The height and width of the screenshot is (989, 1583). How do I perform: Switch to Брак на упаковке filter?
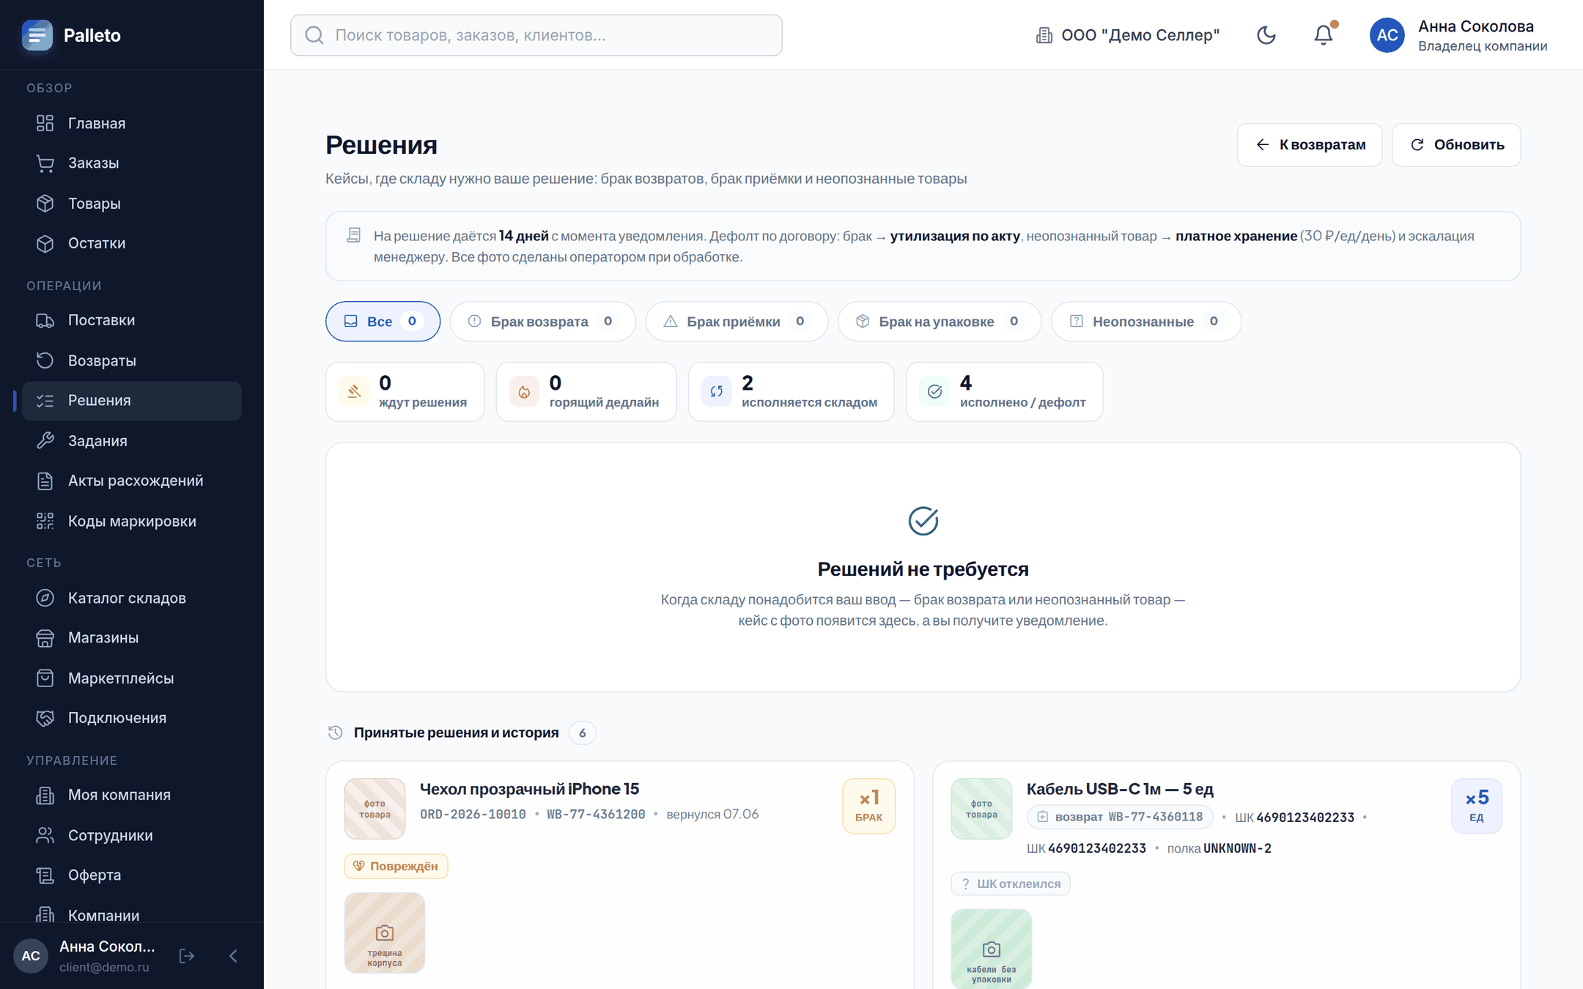point(940,322)
